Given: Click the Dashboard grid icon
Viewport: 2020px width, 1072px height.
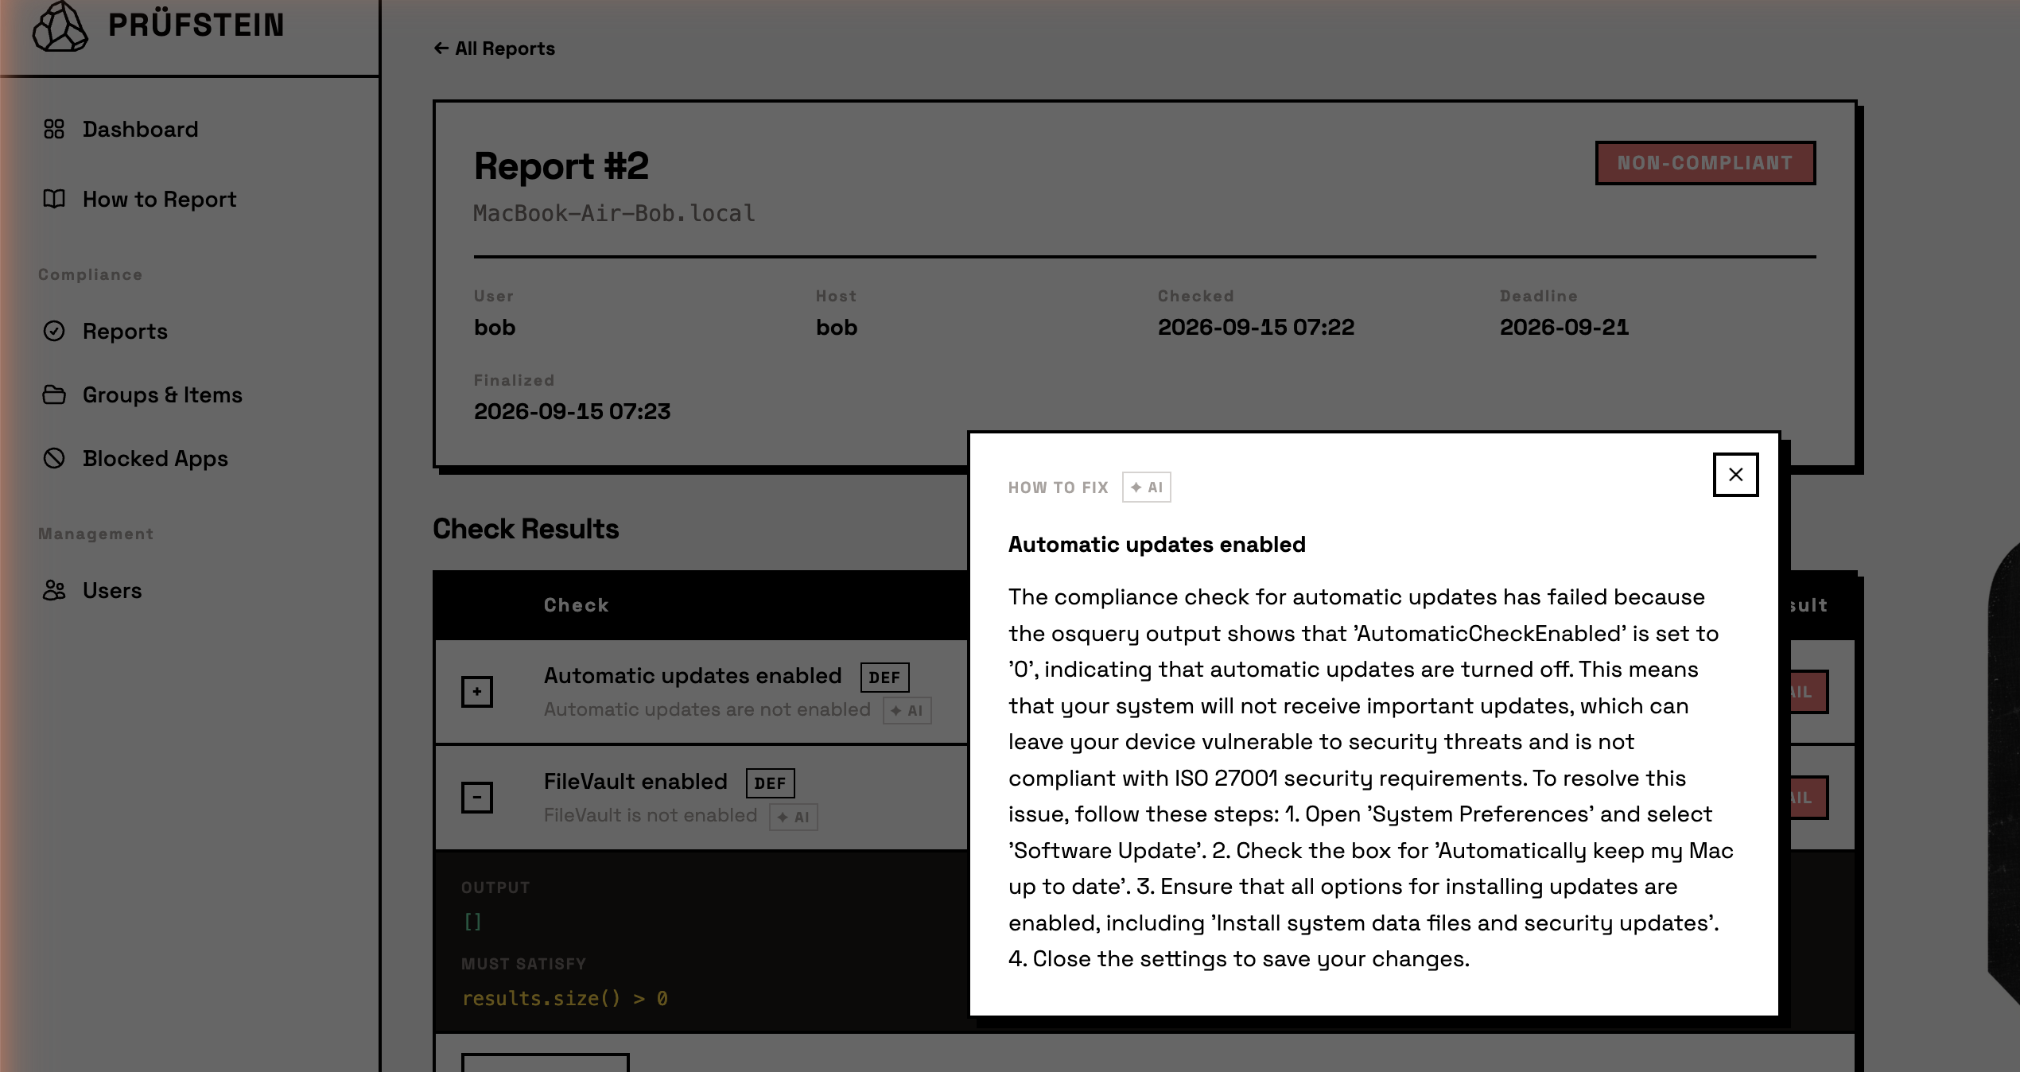Looking at the screenshot, I should coord(54,129).
